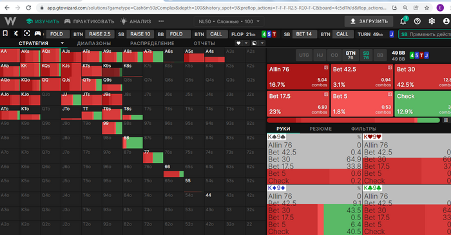Click the gamepad icon in action bar
Image resolution: width=451 pixels, height=235 pixels.
[37, 33]
